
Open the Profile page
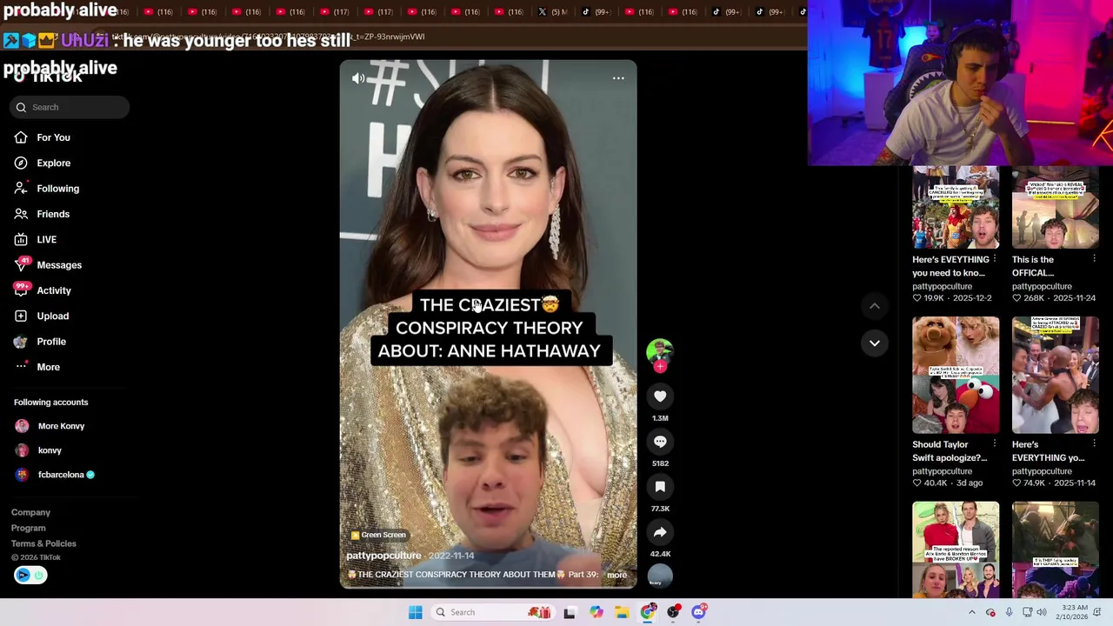(x=51, y=342)
